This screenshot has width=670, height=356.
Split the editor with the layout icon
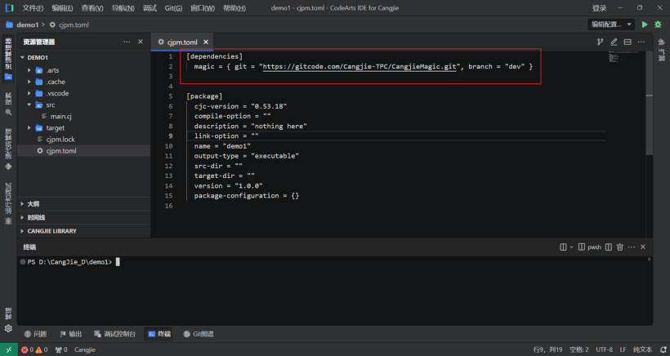click(628, 42)
